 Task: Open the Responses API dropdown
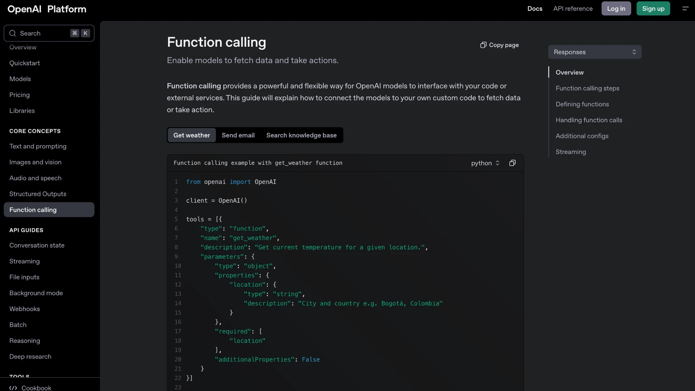595,52
